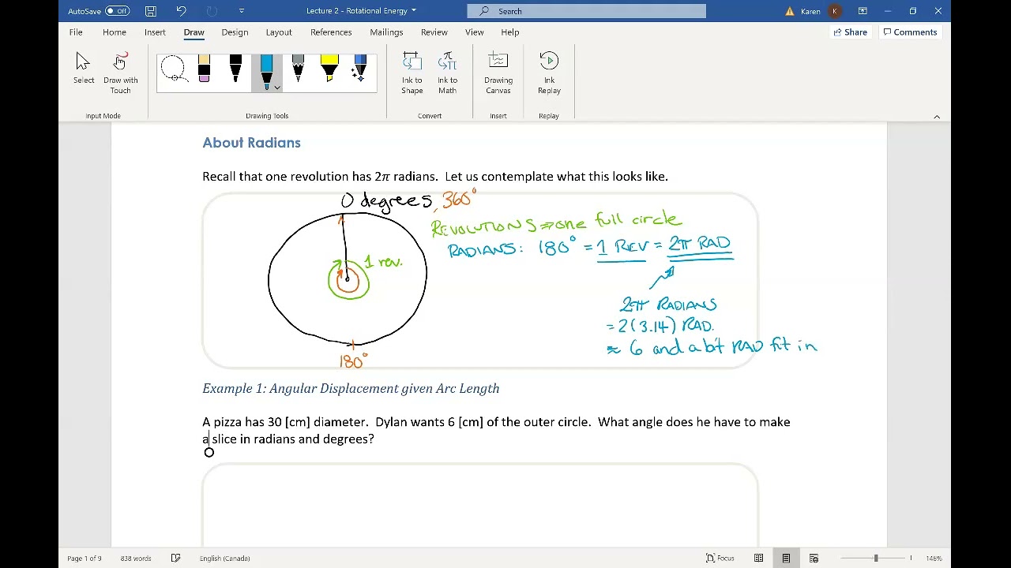Click the empty drawing canvas below

pos(479,505)
